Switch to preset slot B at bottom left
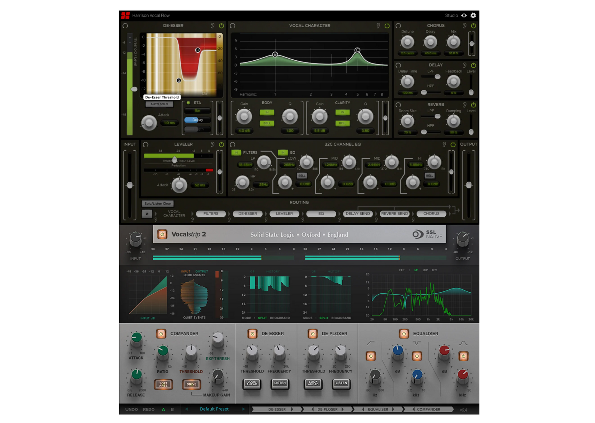The height and width of the screenshot is (423, 595). point(172,409)
